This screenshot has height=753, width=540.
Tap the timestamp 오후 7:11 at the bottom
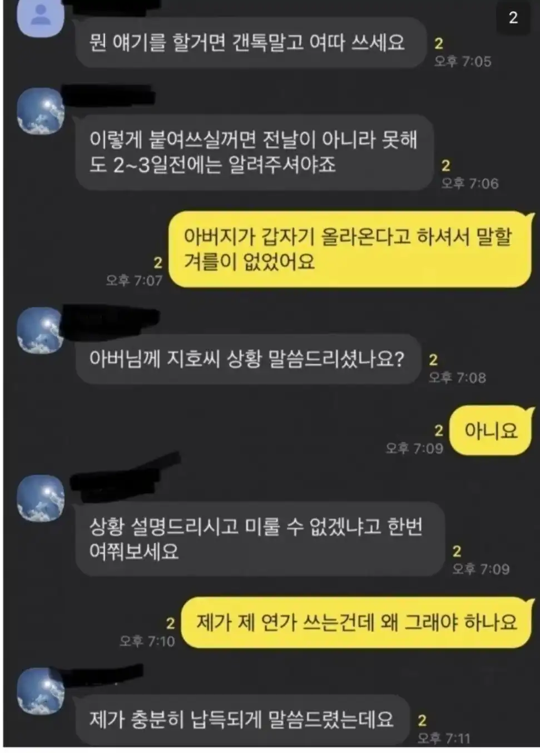444,738
